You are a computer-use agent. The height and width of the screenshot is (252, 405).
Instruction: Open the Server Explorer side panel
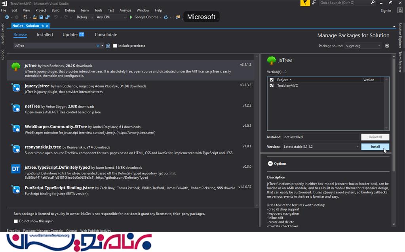[x=3, y=33]
